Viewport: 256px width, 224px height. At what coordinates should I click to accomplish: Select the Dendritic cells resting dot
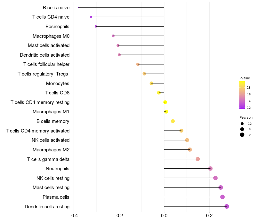coord(227,206)
